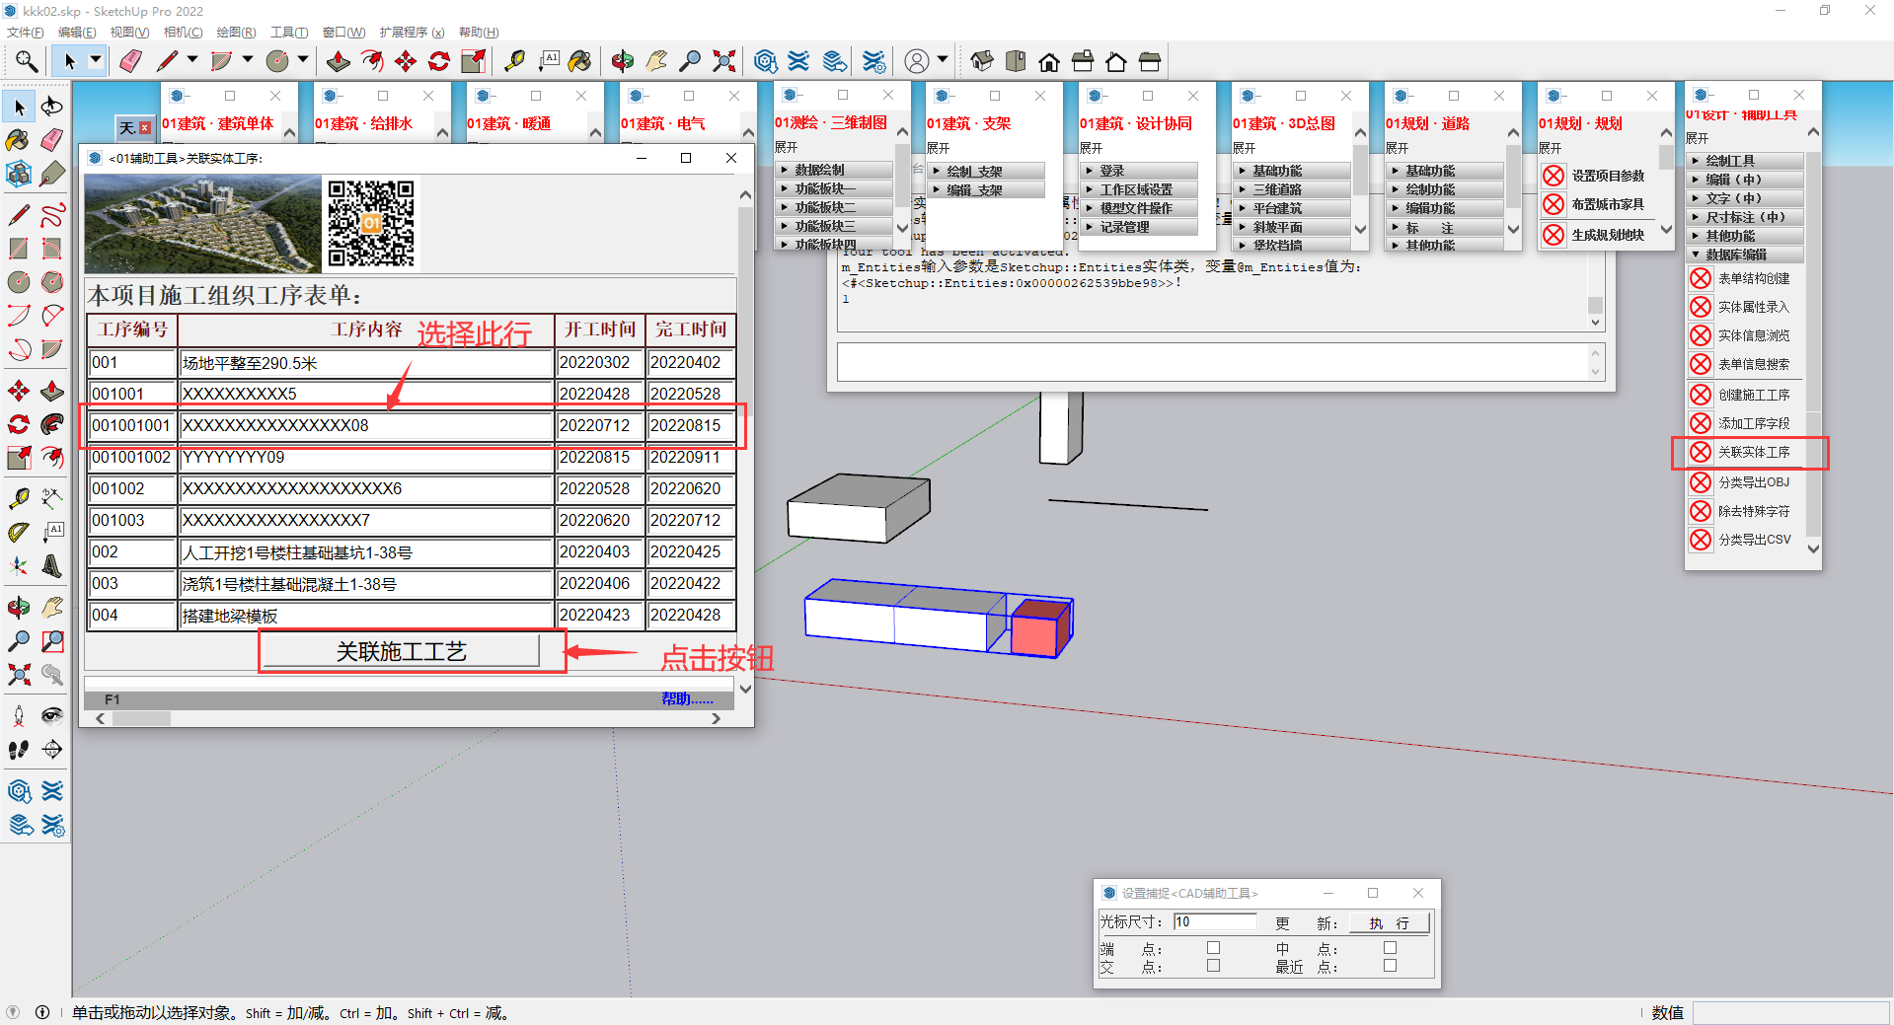Open the 文件(F) menu

click(25, 33)
